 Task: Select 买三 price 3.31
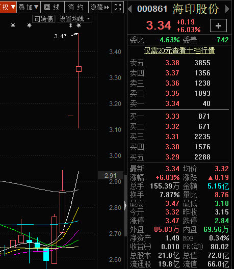pos(172,137)
